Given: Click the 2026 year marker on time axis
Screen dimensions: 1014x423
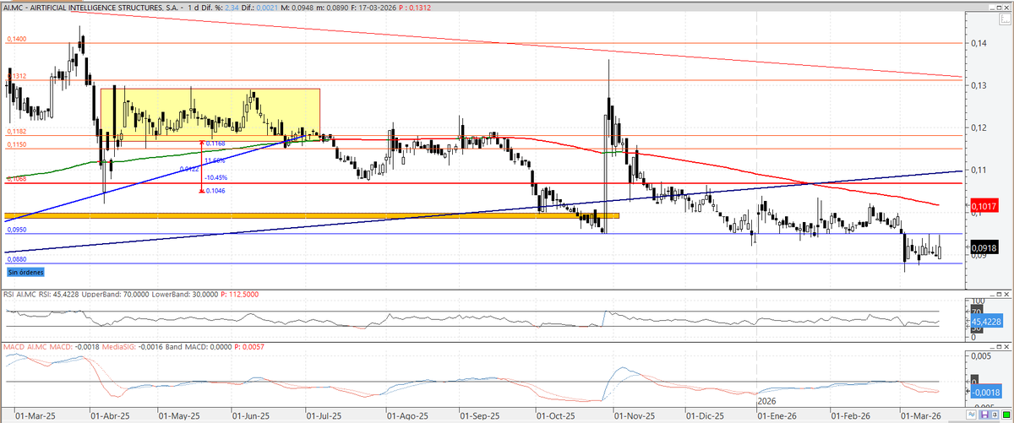Looking at the screenshot, I should [x=767, y=399].
